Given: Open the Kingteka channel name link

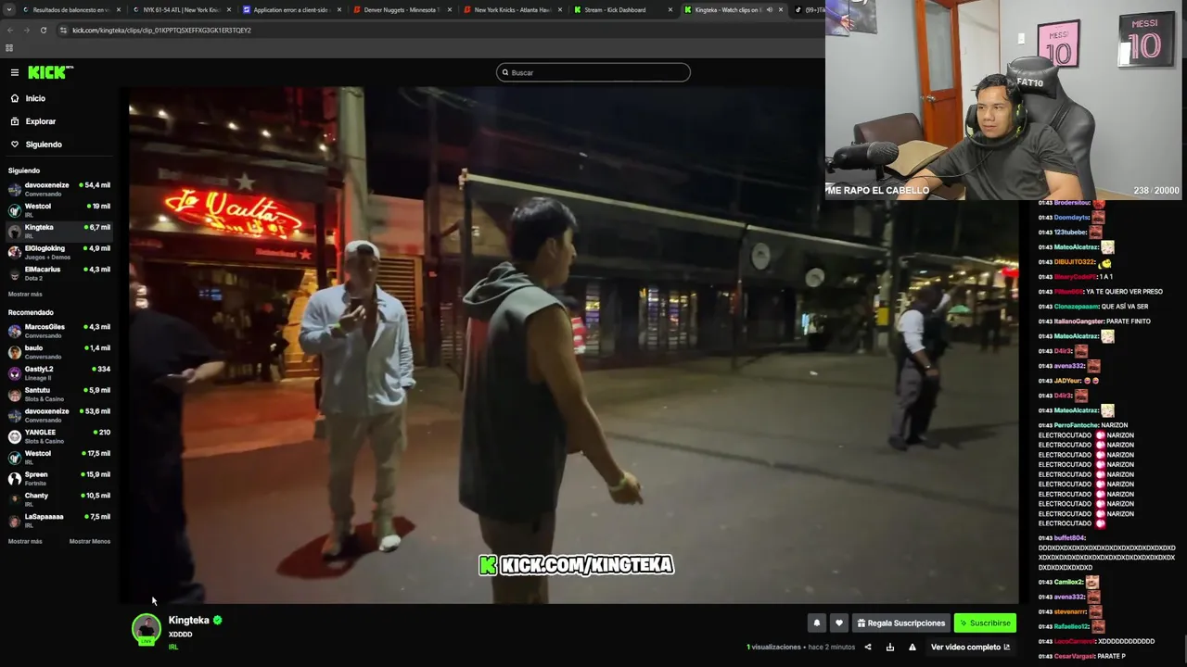Looking at the screenshot, I should (188, 621).
